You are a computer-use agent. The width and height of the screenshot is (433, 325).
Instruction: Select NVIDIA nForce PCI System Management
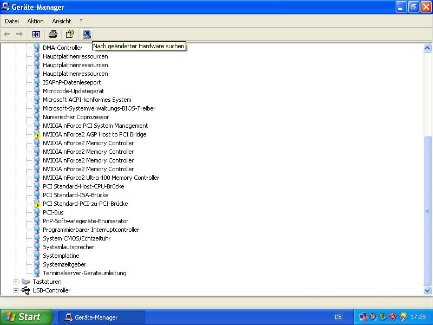(95, 126)
